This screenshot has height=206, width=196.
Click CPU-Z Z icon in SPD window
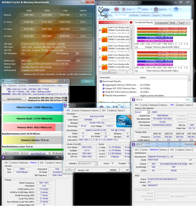[134, 100]
